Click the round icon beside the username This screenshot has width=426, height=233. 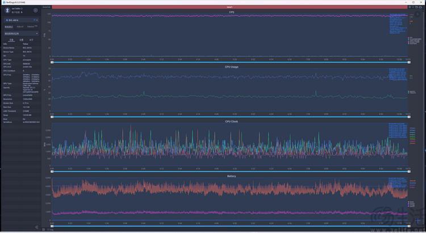point(36,10)
